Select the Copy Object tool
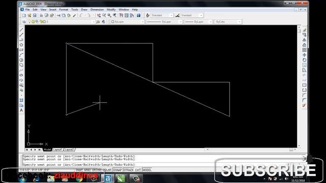 (305, 35)
